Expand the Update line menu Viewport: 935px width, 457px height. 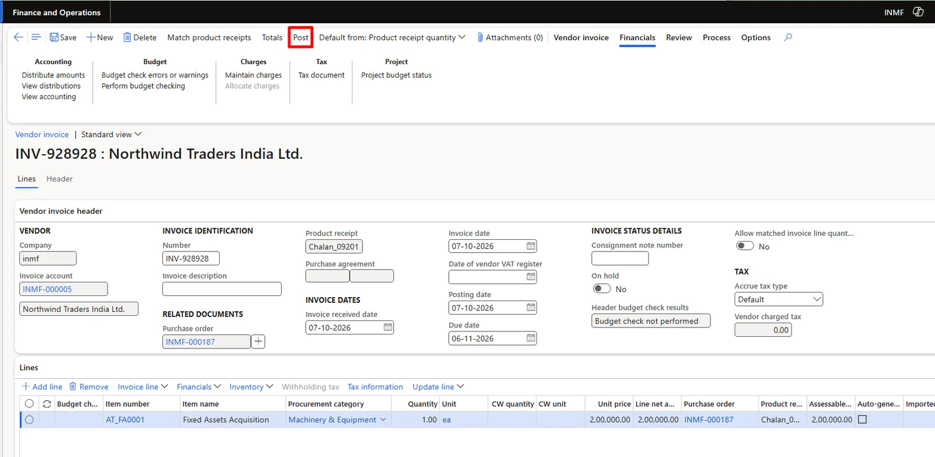[438, 386]
